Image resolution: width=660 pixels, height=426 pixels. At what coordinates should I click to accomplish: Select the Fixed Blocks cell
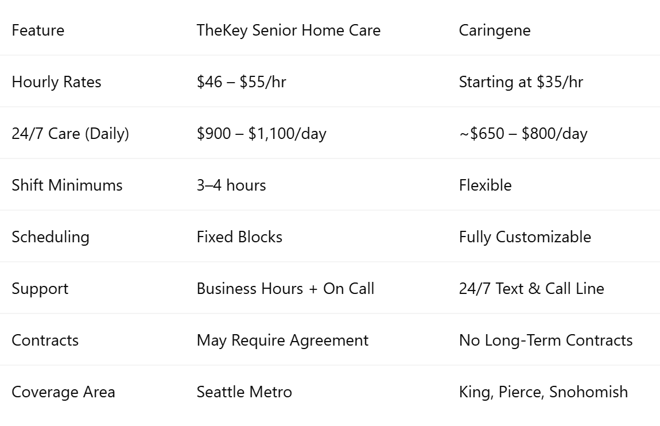click(x=239, y=237)
